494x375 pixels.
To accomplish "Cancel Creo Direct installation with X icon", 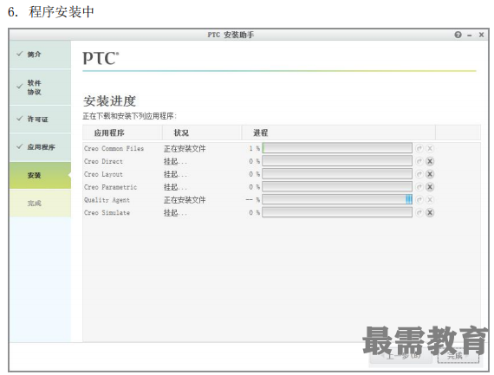I will [430, 161].
